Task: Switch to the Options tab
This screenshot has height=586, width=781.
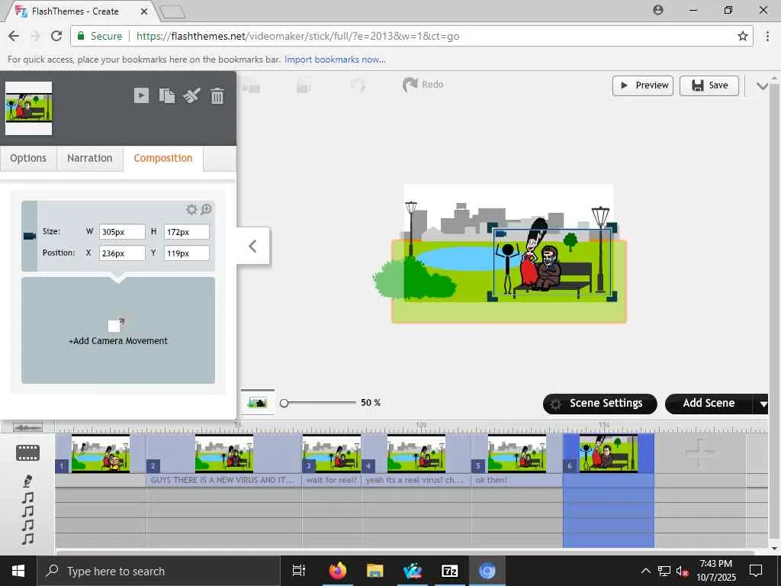Action: coord(28,159)
